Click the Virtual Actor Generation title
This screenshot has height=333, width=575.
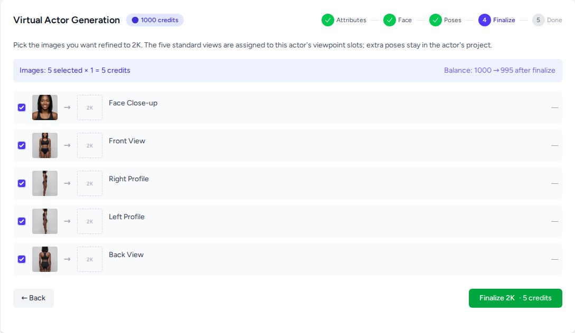tap(67, 20)
